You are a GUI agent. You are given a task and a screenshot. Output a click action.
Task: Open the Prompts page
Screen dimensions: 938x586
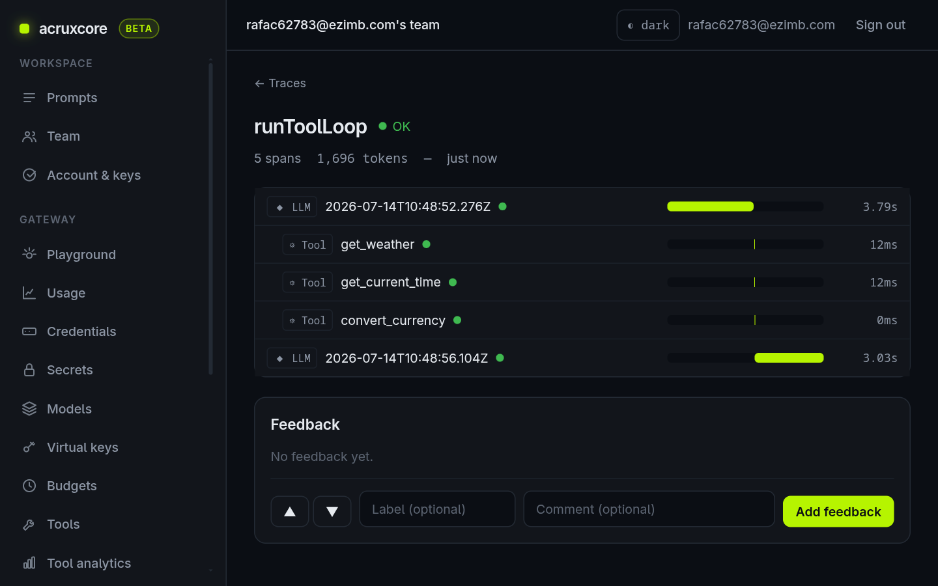coord(72,98)
